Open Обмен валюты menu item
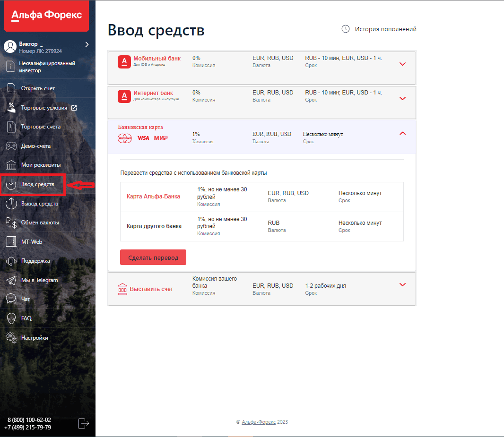Screen dimensions: 504x437 click(40, 223)
